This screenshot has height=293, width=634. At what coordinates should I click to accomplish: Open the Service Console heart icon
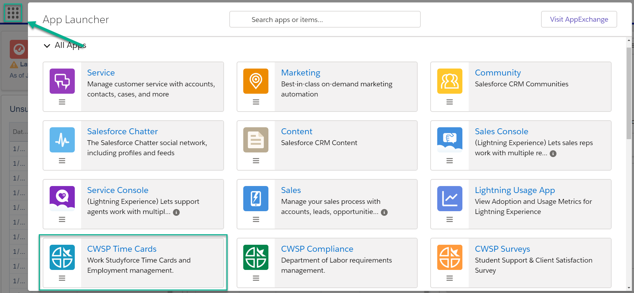(62, 199)
